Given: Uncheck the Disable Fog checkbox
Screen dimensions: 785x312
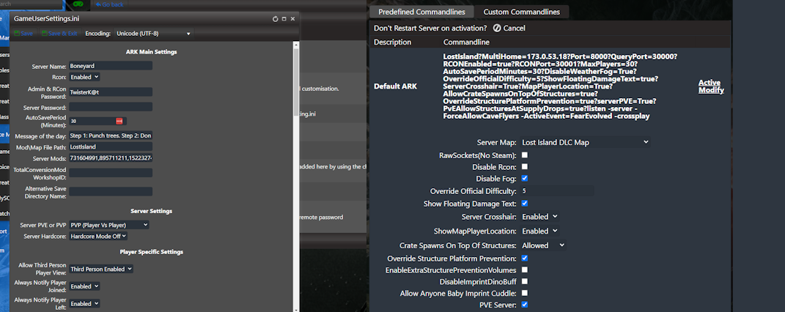Looking at the screenshot, I should pos(524,178).
